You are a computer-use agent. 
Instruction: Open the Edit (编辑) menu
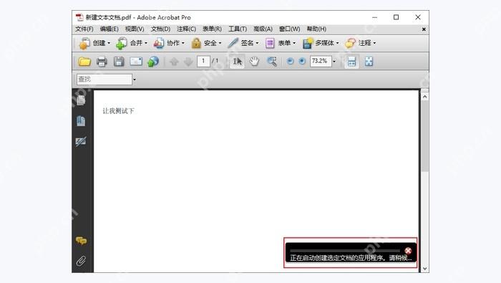click(110, 29)
